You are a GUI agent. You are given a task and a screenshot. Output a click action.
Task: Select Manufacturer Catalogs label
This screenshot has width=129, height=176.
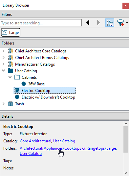point(35,64)
